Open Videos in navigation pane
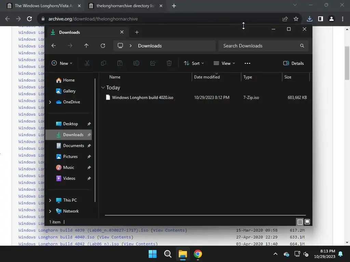The image size is (350, 262). (x=69, y=178)
